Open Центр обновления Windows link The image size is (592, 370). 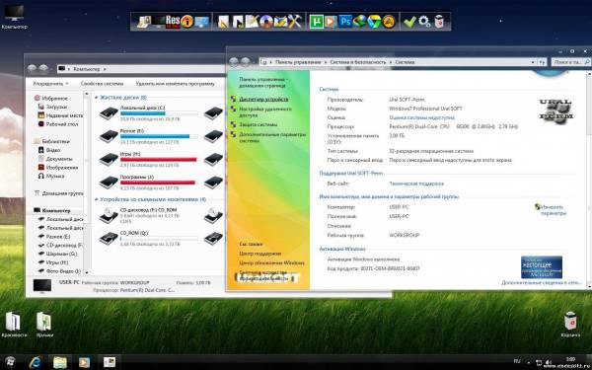pos(272,262)
